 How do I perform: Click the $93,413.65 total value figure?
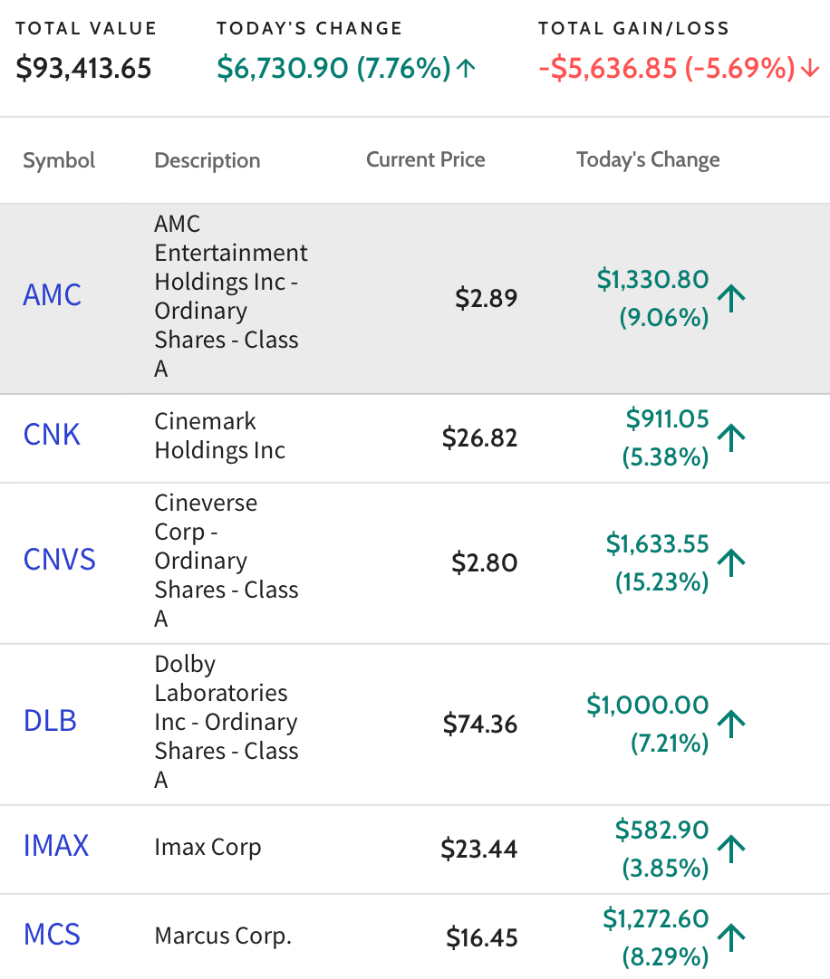tap(83, 68)
